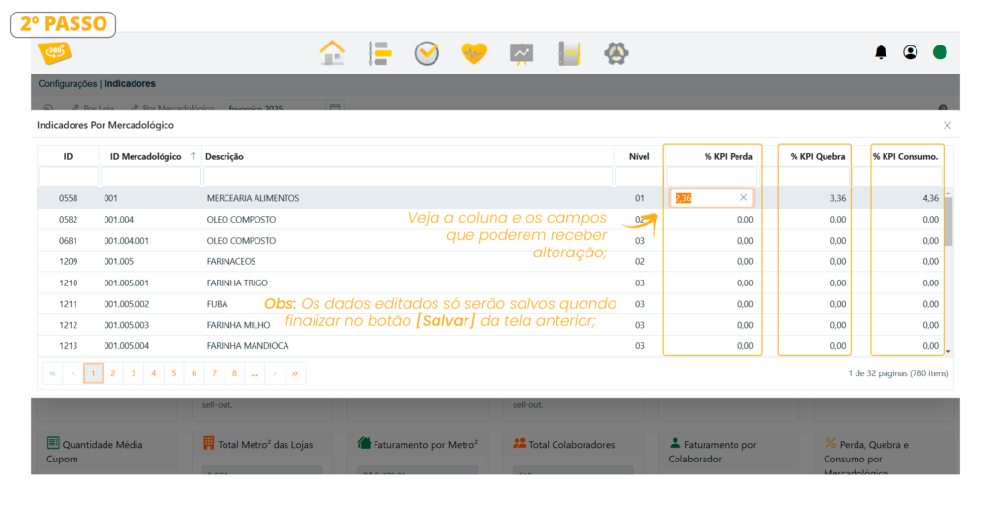Click the green status indicator

[940, 52]
